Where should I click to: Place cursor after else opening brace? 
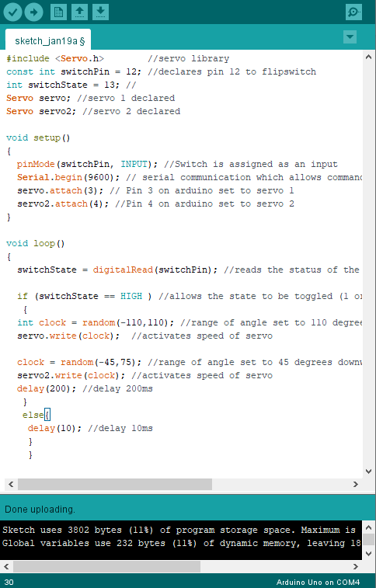click(50, 415)
